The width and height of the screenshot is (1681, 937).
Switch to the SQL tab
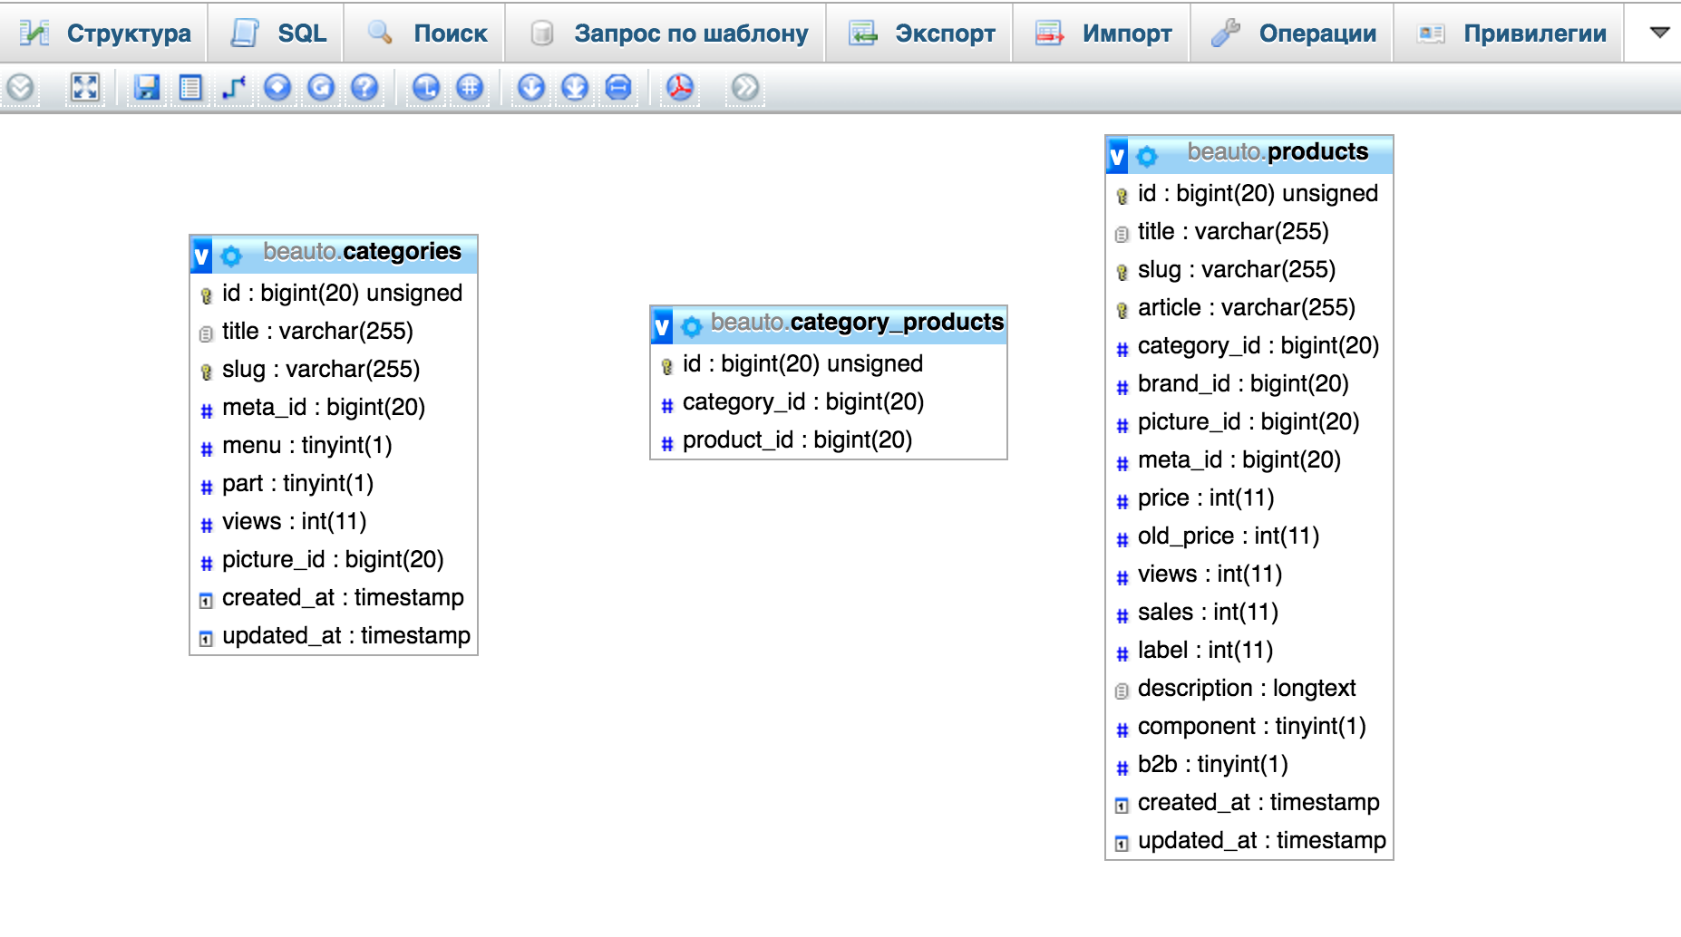[x=277, y=34]
